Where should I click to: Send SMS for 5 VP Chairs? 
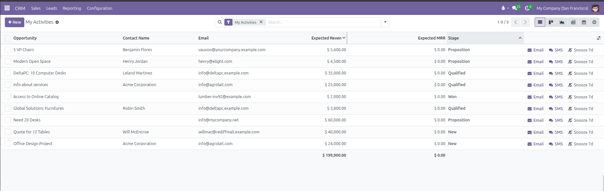coord(556,50)
